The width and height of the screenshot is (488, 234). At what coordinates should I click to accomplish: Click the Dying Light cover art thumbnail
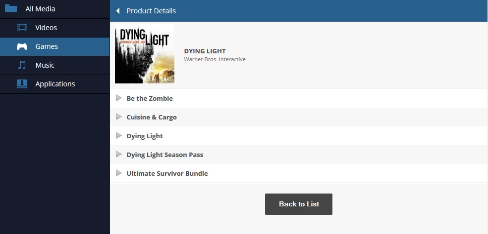[145, 54]
